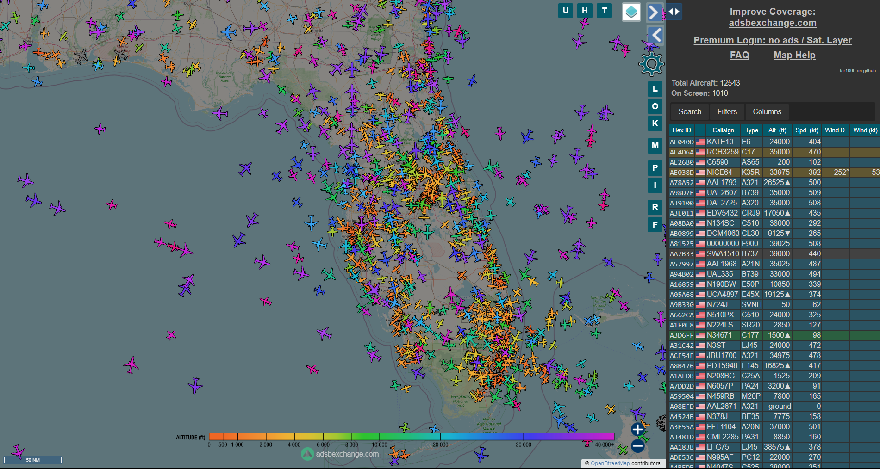880x469 pixels.
Task: Toggle the T map button
Action: tap(604, 11)
